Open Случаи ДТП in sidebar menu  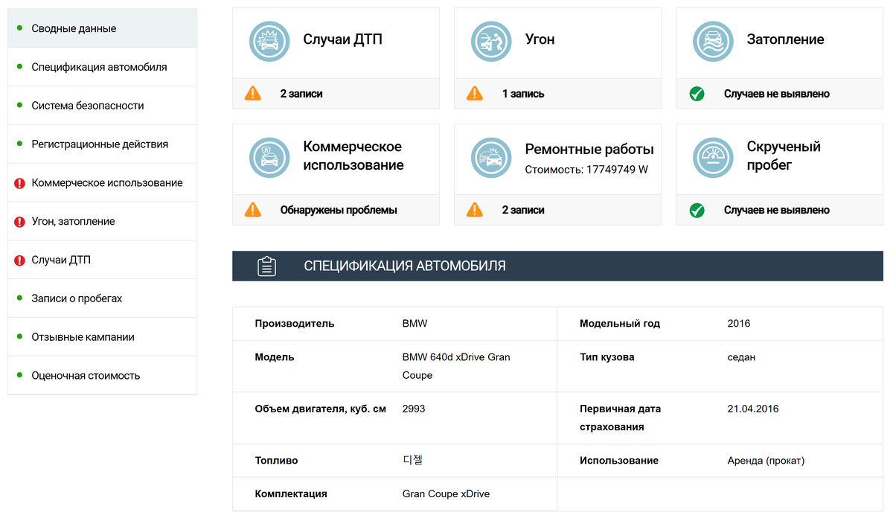point(103,260)
